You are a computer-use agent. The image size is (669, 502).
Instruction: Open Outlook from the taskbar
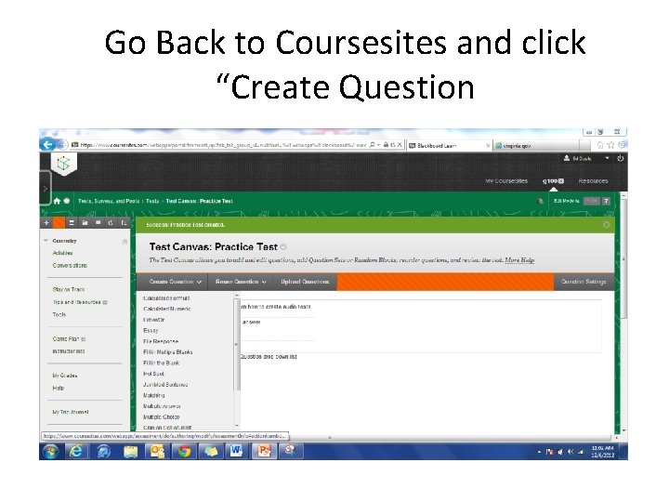click(x=157, y=451)
